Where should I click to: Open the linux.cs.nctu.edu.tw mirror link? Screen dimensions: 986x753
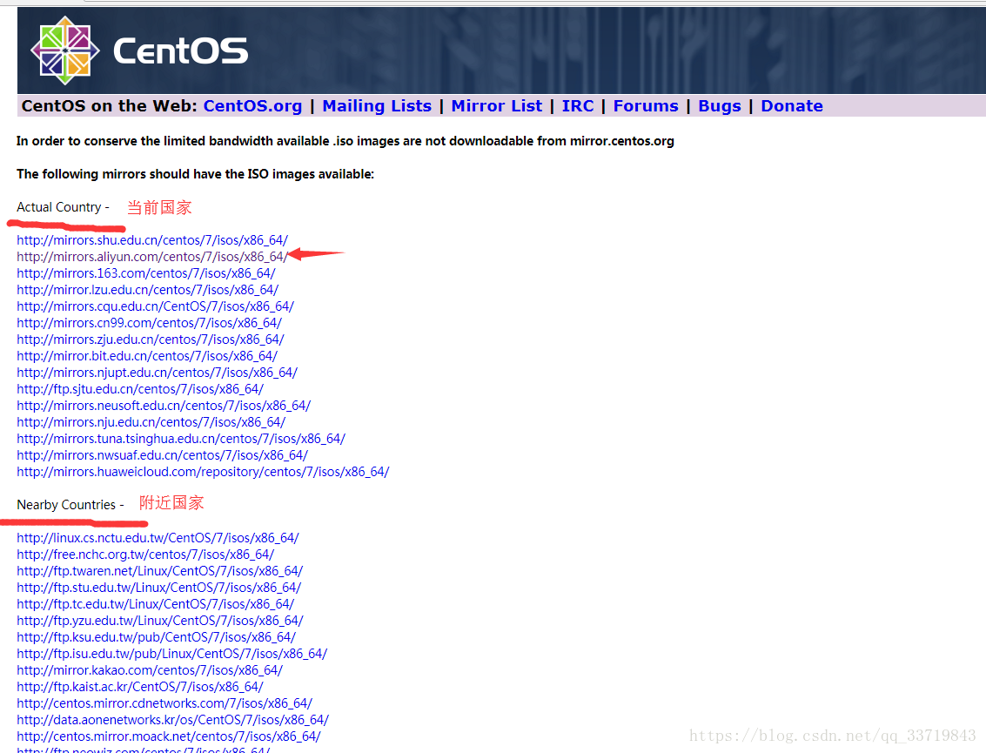tap(158, 538)
